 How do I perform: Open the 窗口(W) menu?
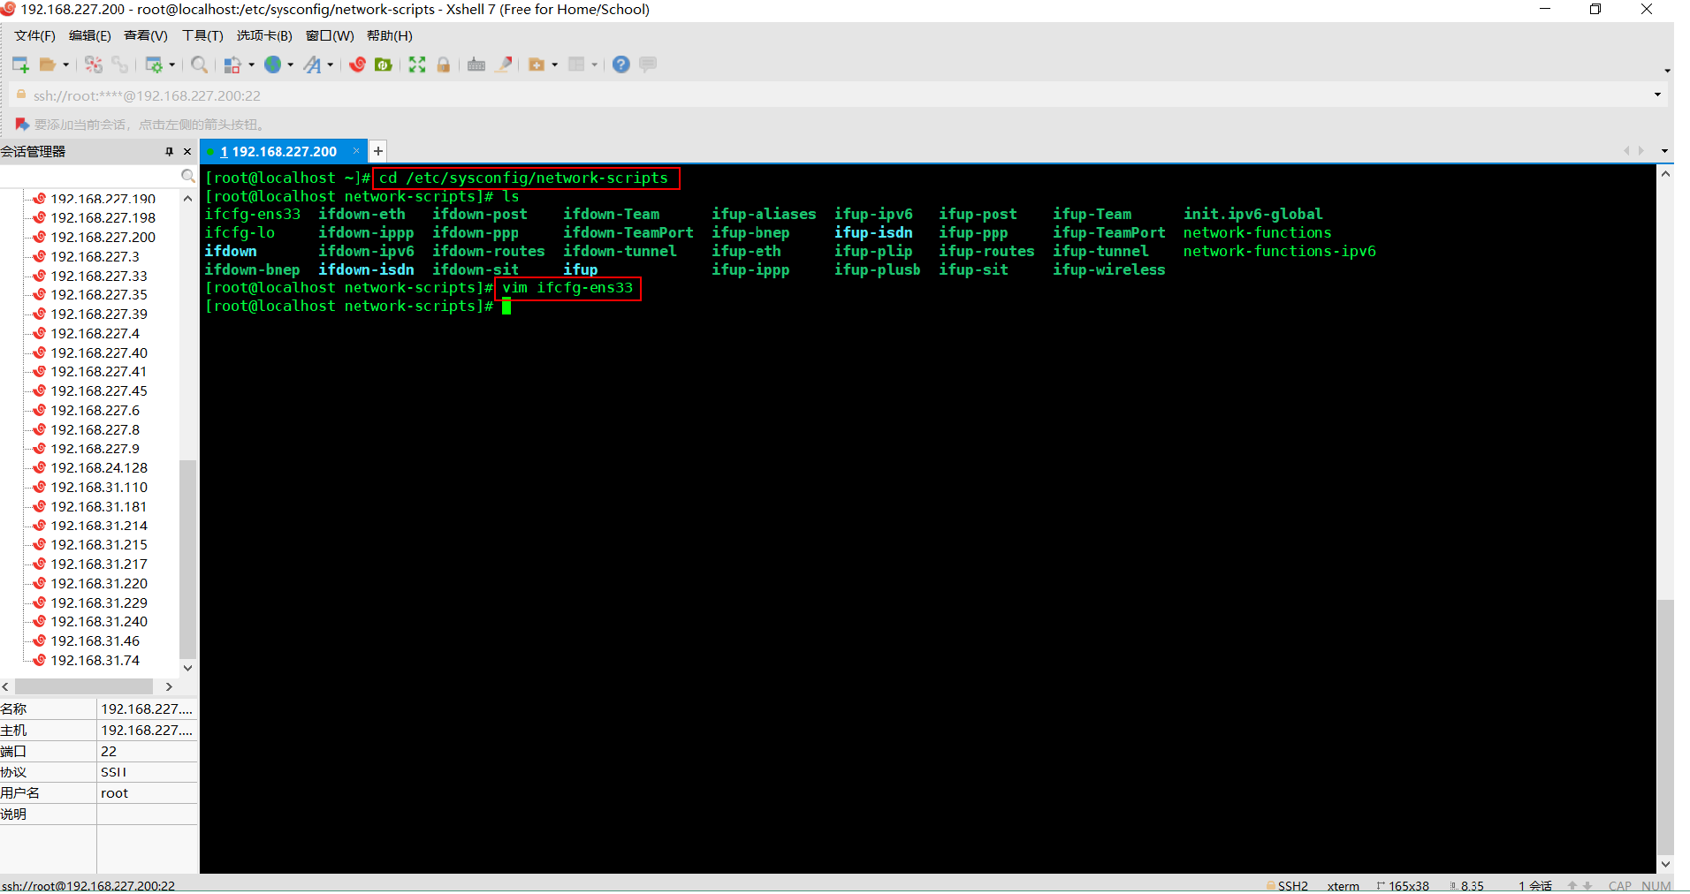pyautogui.click(x=330, y=35)
